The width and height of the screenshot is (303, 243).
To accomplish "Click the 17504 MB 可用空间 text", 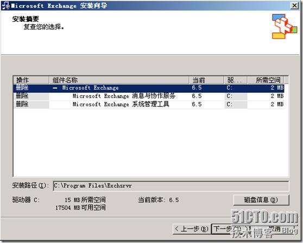I will click(x=80, y=208).
